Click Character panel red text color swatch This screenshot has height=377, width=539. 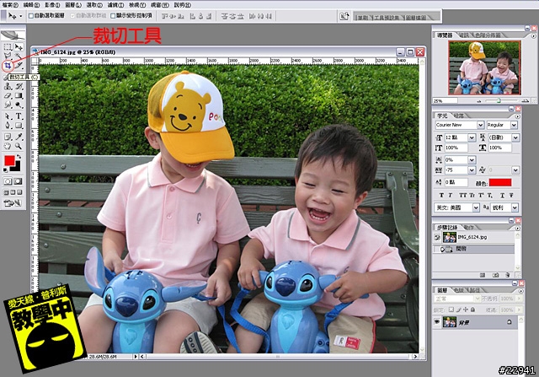pos(500,182)
